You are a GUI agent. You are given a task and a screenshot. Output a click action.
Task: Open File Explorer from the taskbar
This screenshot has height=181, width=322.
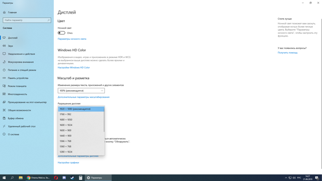tap(21, 178)
